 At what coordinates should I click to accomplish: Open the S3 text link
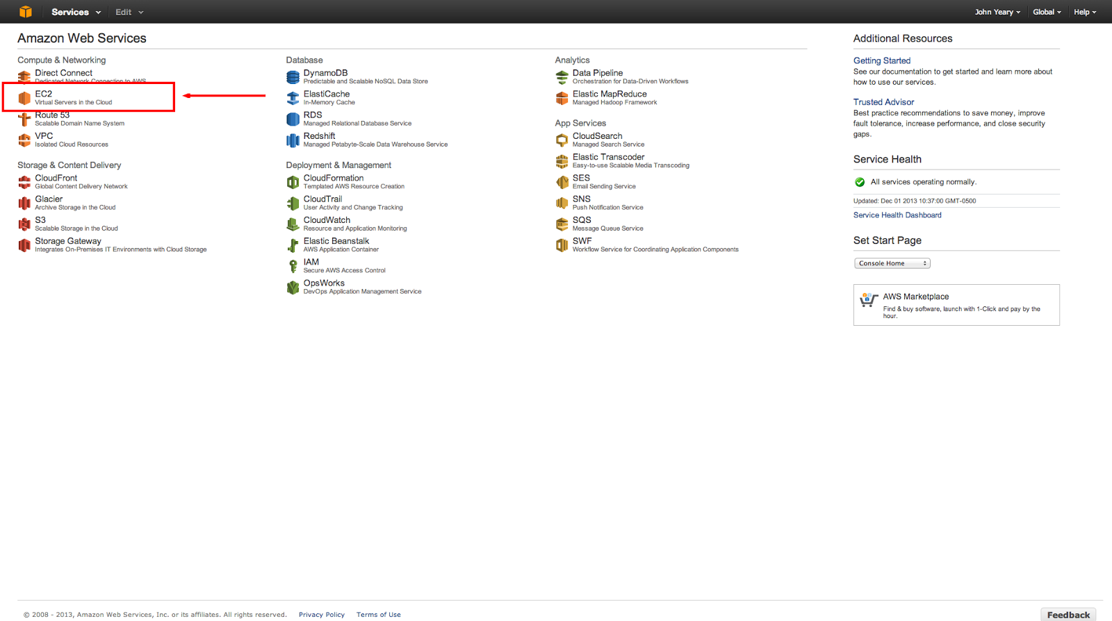coord(40,220)
